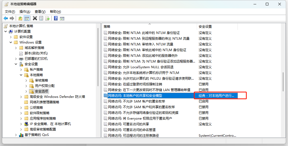Open the blue Help question mark icon

56,18
